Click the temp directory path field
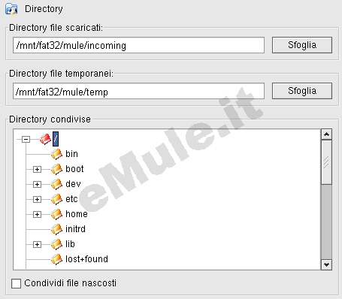Screen dimensions: 342x299 (x=138, y=91)
